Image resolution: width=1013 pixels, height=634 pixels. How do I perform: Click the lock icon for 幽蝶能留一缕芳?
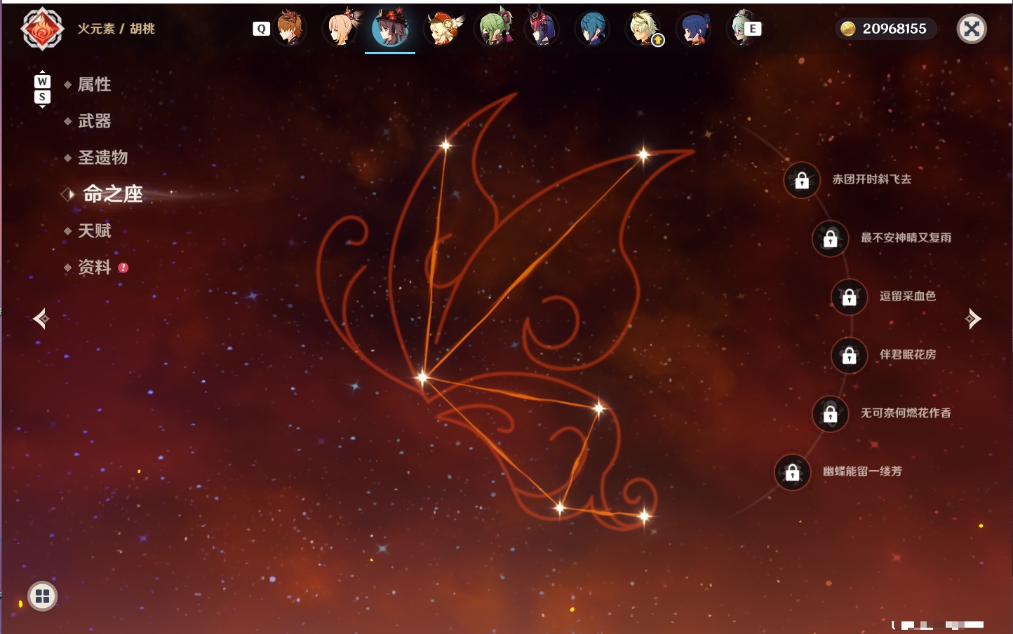click(x=792, y=472)
